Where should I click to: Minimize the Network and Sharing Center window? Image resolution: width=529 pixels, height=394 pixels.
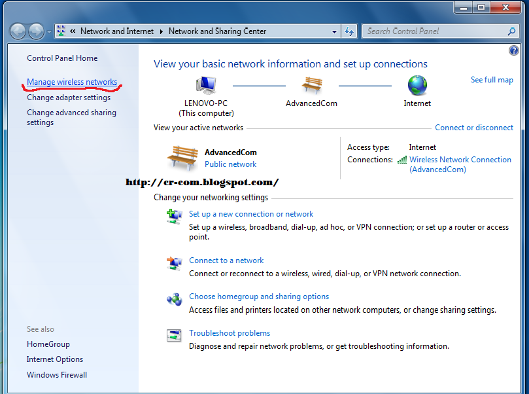(464, 7)
